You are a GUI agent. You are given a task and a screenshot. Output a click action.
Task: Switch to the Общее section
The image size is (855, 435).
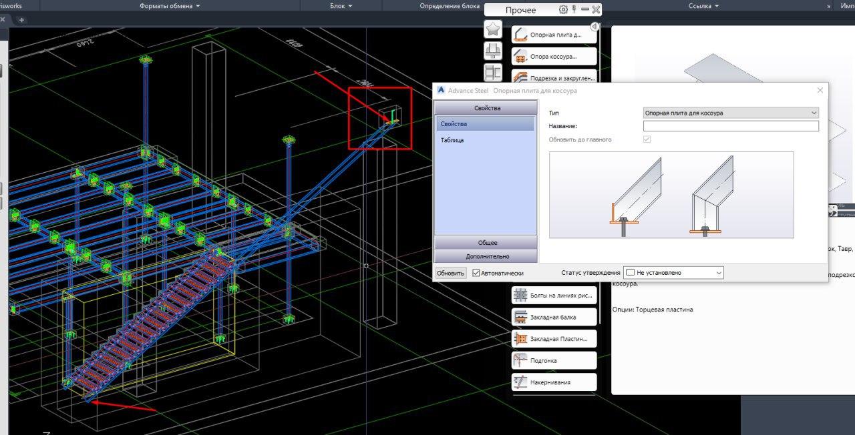[x=486, y=243]
